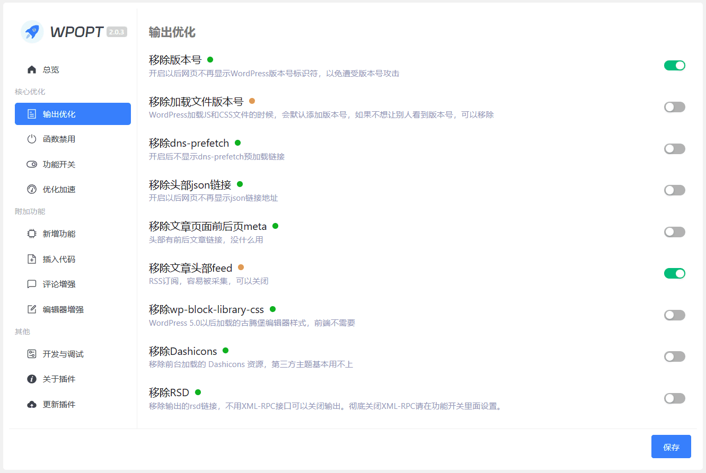Click the 保存 save button
706x473 pixels.
670,447
